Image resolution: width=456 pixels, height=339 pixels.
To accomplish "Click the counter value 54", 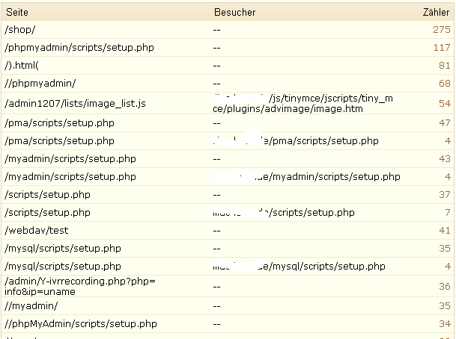I will pos(444,103).
